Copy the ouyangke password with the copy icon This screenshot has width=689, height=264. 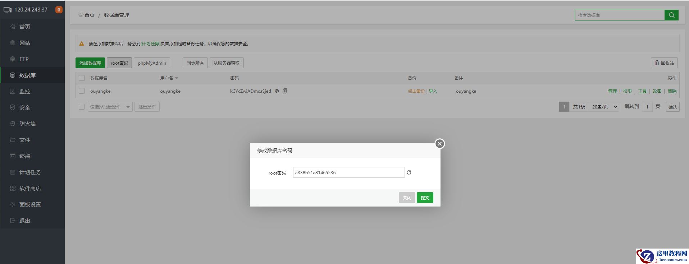coord(285,91)
